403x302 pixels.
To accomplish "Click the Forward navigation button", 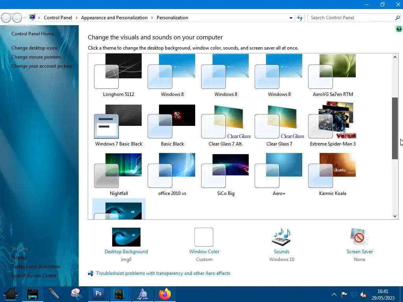I will [17, 18].
